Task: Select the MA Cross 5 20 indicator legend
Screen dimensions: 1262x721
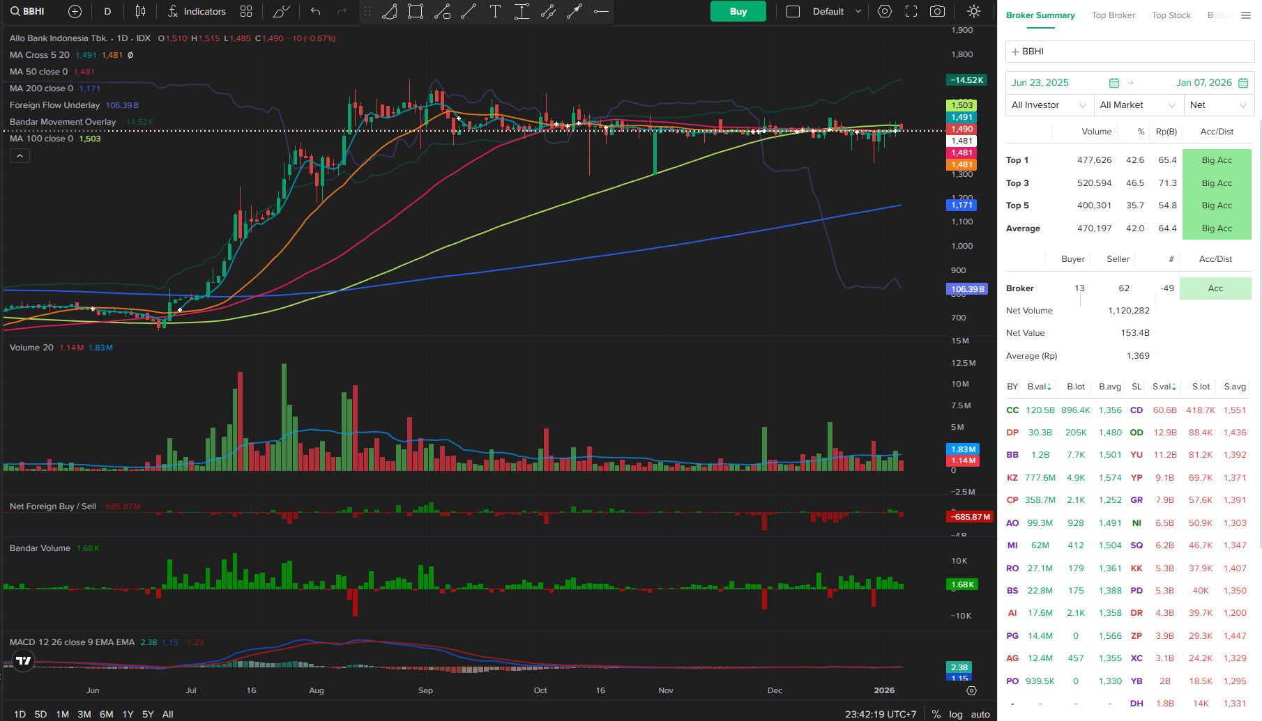Action: [x=40, y=55]
